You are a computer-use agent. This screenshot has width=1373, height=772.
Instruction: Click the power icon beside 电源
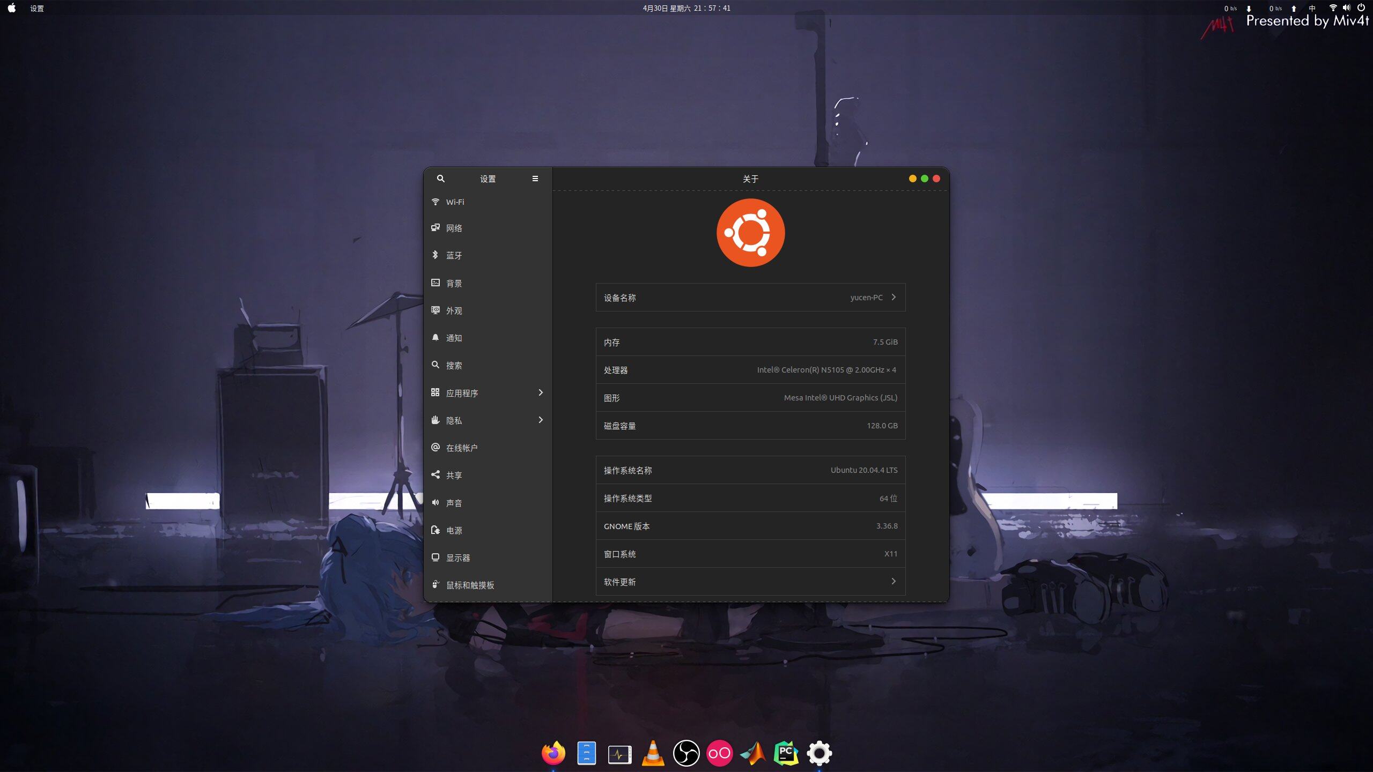coord(435,530)
